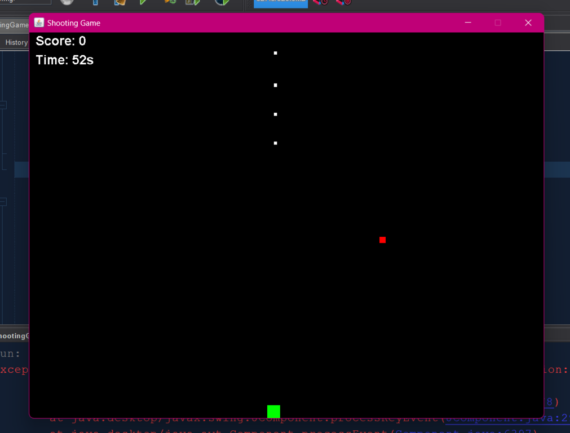Image resolution: width=570 pixels, height=433 pixels.
Task: Close the Shooting Game window
Action: pyautogui.click(x=528, y=23)
